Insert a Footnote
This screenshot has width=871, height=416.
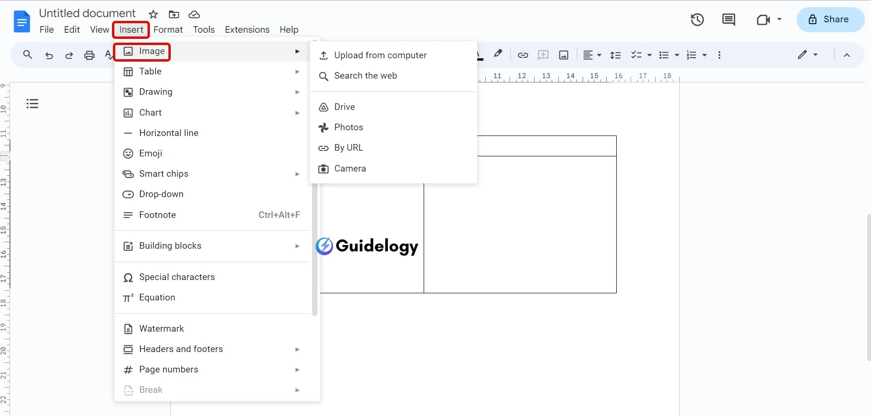click(x=212, y=215)
